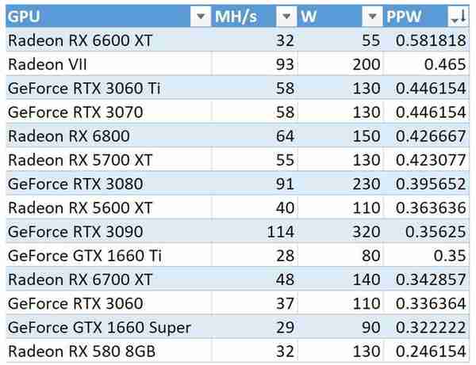Select the PPW header cell

426,17
